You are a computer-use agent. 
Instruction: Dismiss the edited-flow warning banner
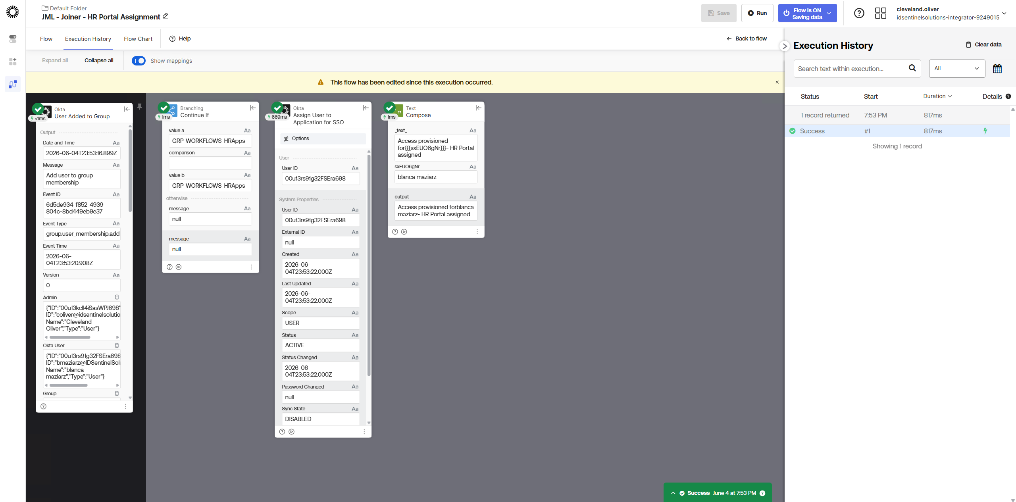(777, 82)
